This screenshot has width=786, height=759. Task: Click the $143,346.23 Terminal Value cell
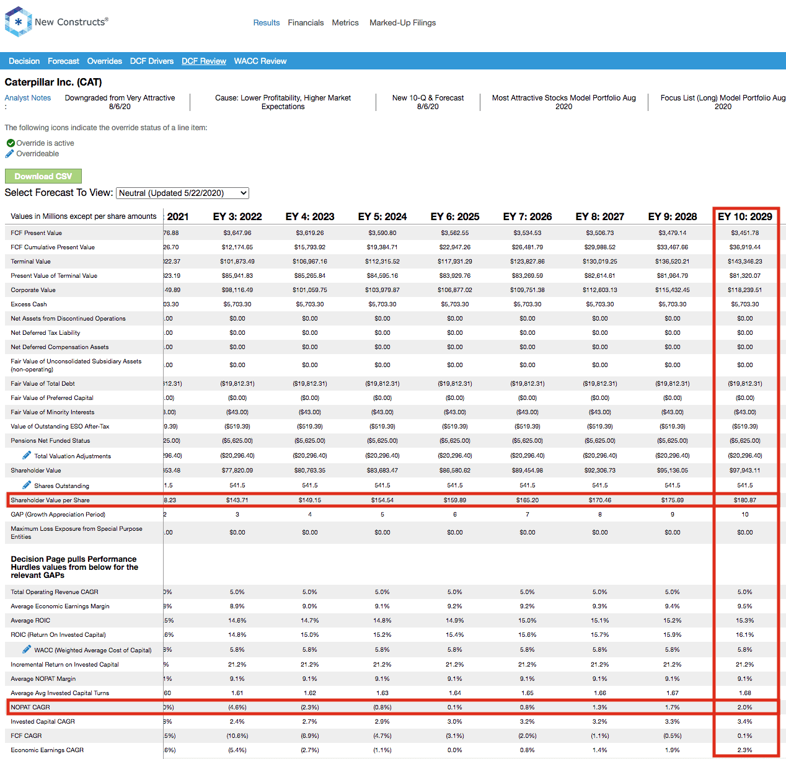coord(745,261)
